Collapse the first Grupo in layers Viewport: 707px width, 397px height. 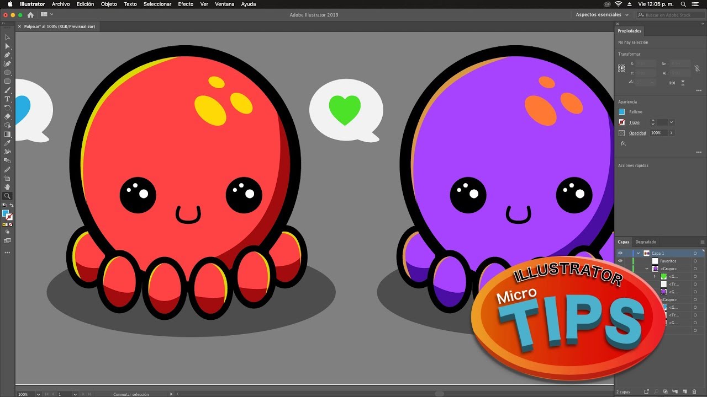(x=647, y=269)
